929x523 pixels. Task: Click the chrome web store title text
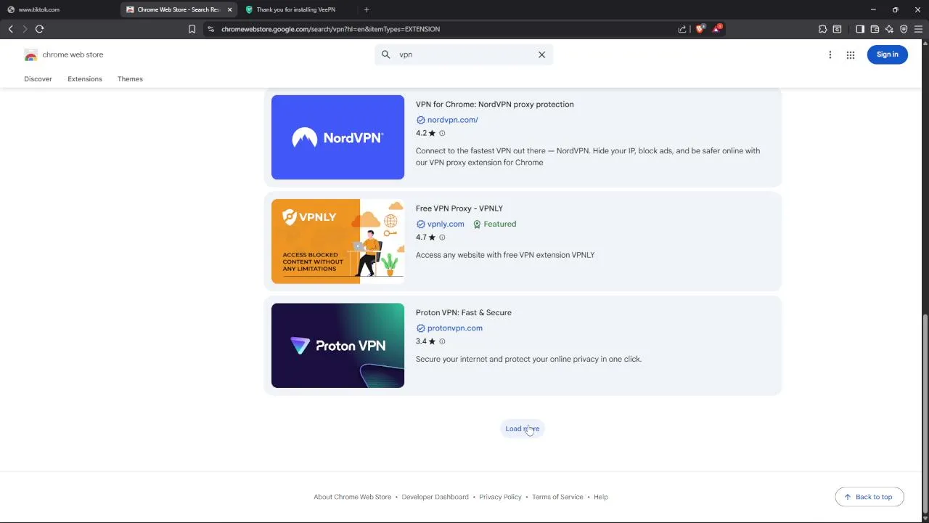[73, 55]
